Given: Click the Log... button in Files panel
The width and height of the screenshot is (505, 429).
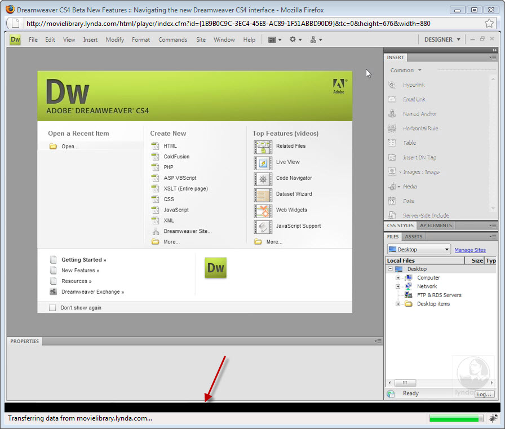Looking at the screenshot, I should coord(485,394).
